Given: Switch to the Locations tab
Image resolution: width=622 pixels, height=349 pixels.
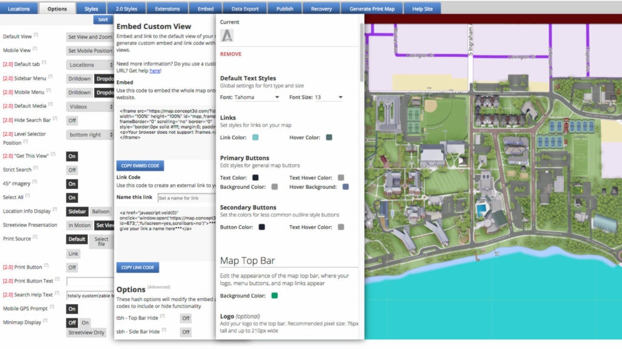Looking at the screenshot, I should 20,8.
